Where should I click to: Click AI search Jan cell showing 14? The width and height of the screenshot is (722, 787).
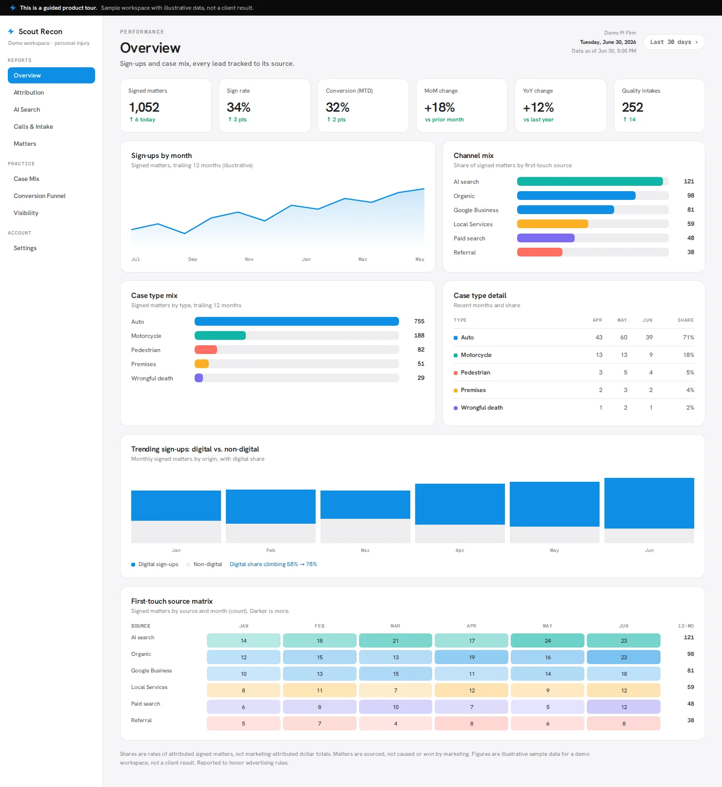pyautogui.click(x=243, y=641)
